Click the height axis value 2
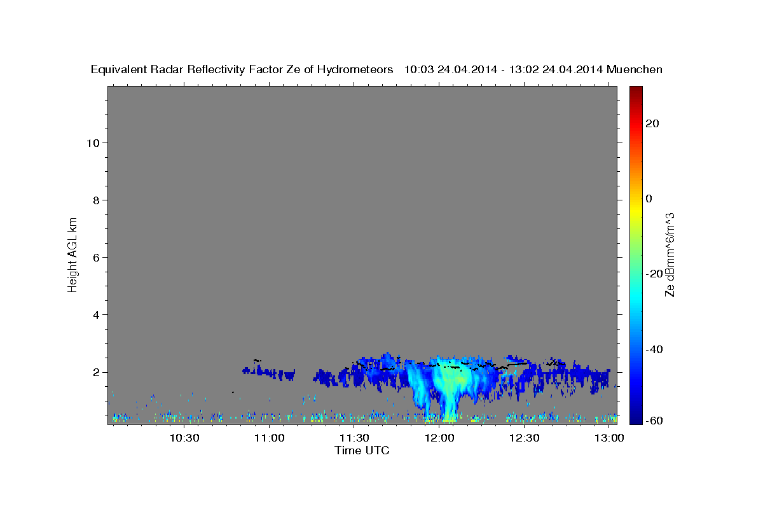 coord(95,372)
